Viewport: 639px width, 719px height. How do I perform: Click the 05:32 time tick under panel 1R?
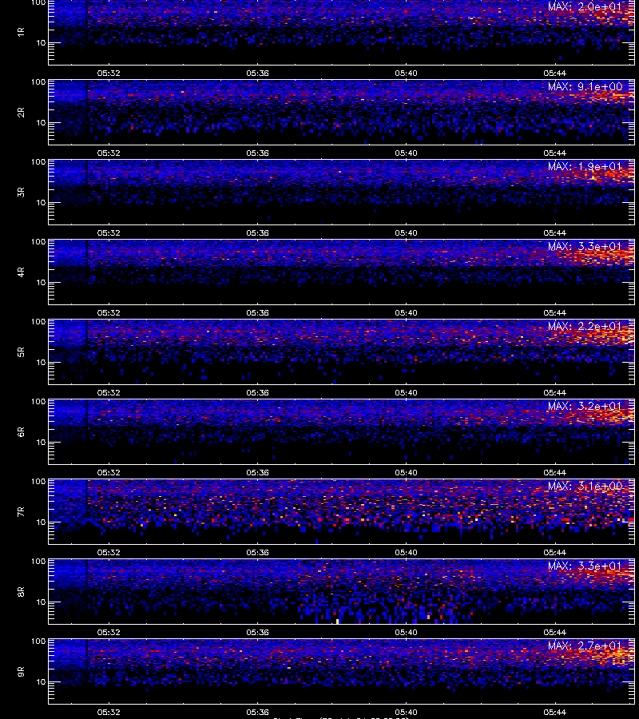(109, 73)
